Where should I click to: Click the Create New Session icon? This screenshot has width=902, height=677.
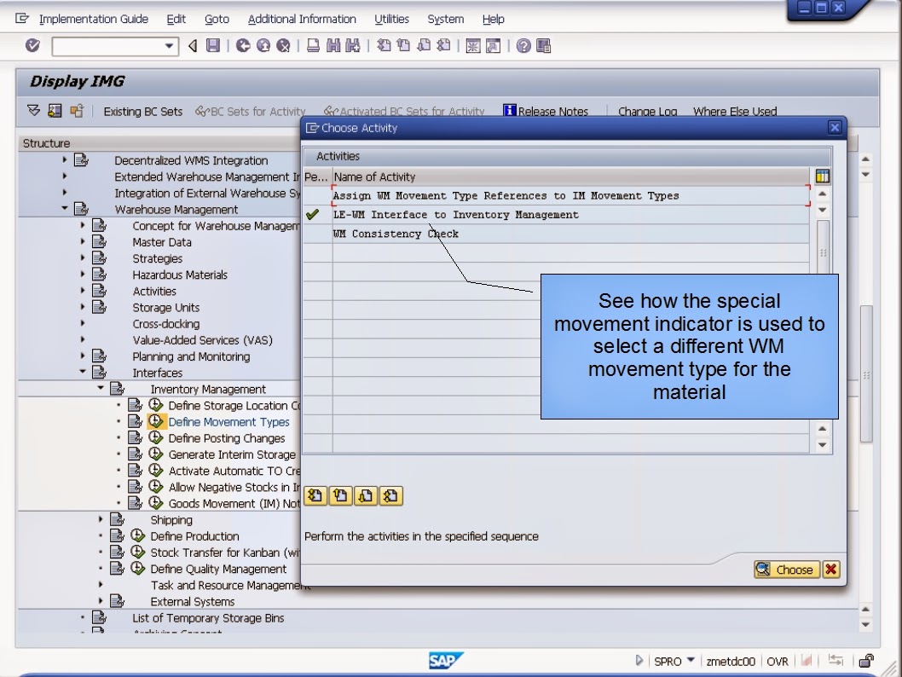click(x=473, y=45)
